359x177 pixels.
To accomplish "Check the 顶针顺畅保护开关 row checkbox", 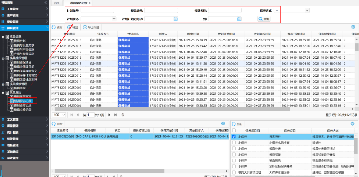I will pos(233,166).
